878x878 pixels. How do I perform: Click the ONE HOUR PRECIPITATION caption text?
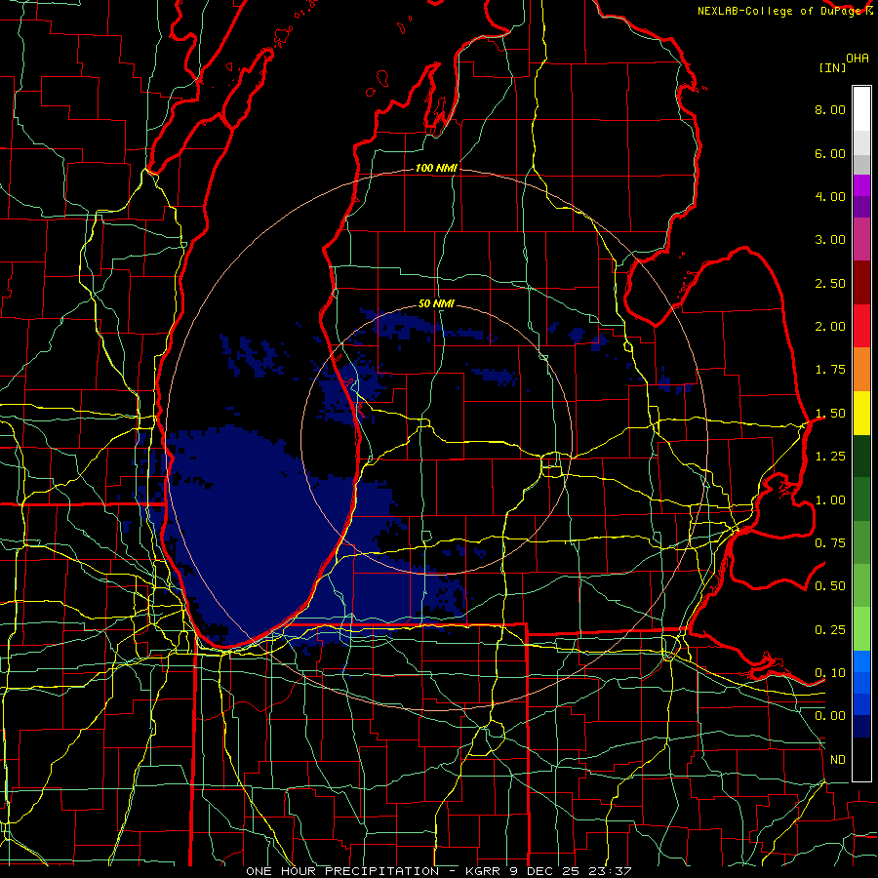click(x=342, y=871)
